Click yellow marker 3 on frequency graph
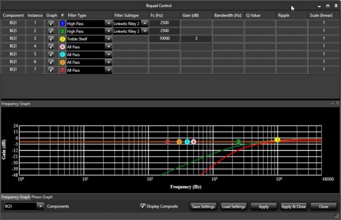 click(277, 140)
